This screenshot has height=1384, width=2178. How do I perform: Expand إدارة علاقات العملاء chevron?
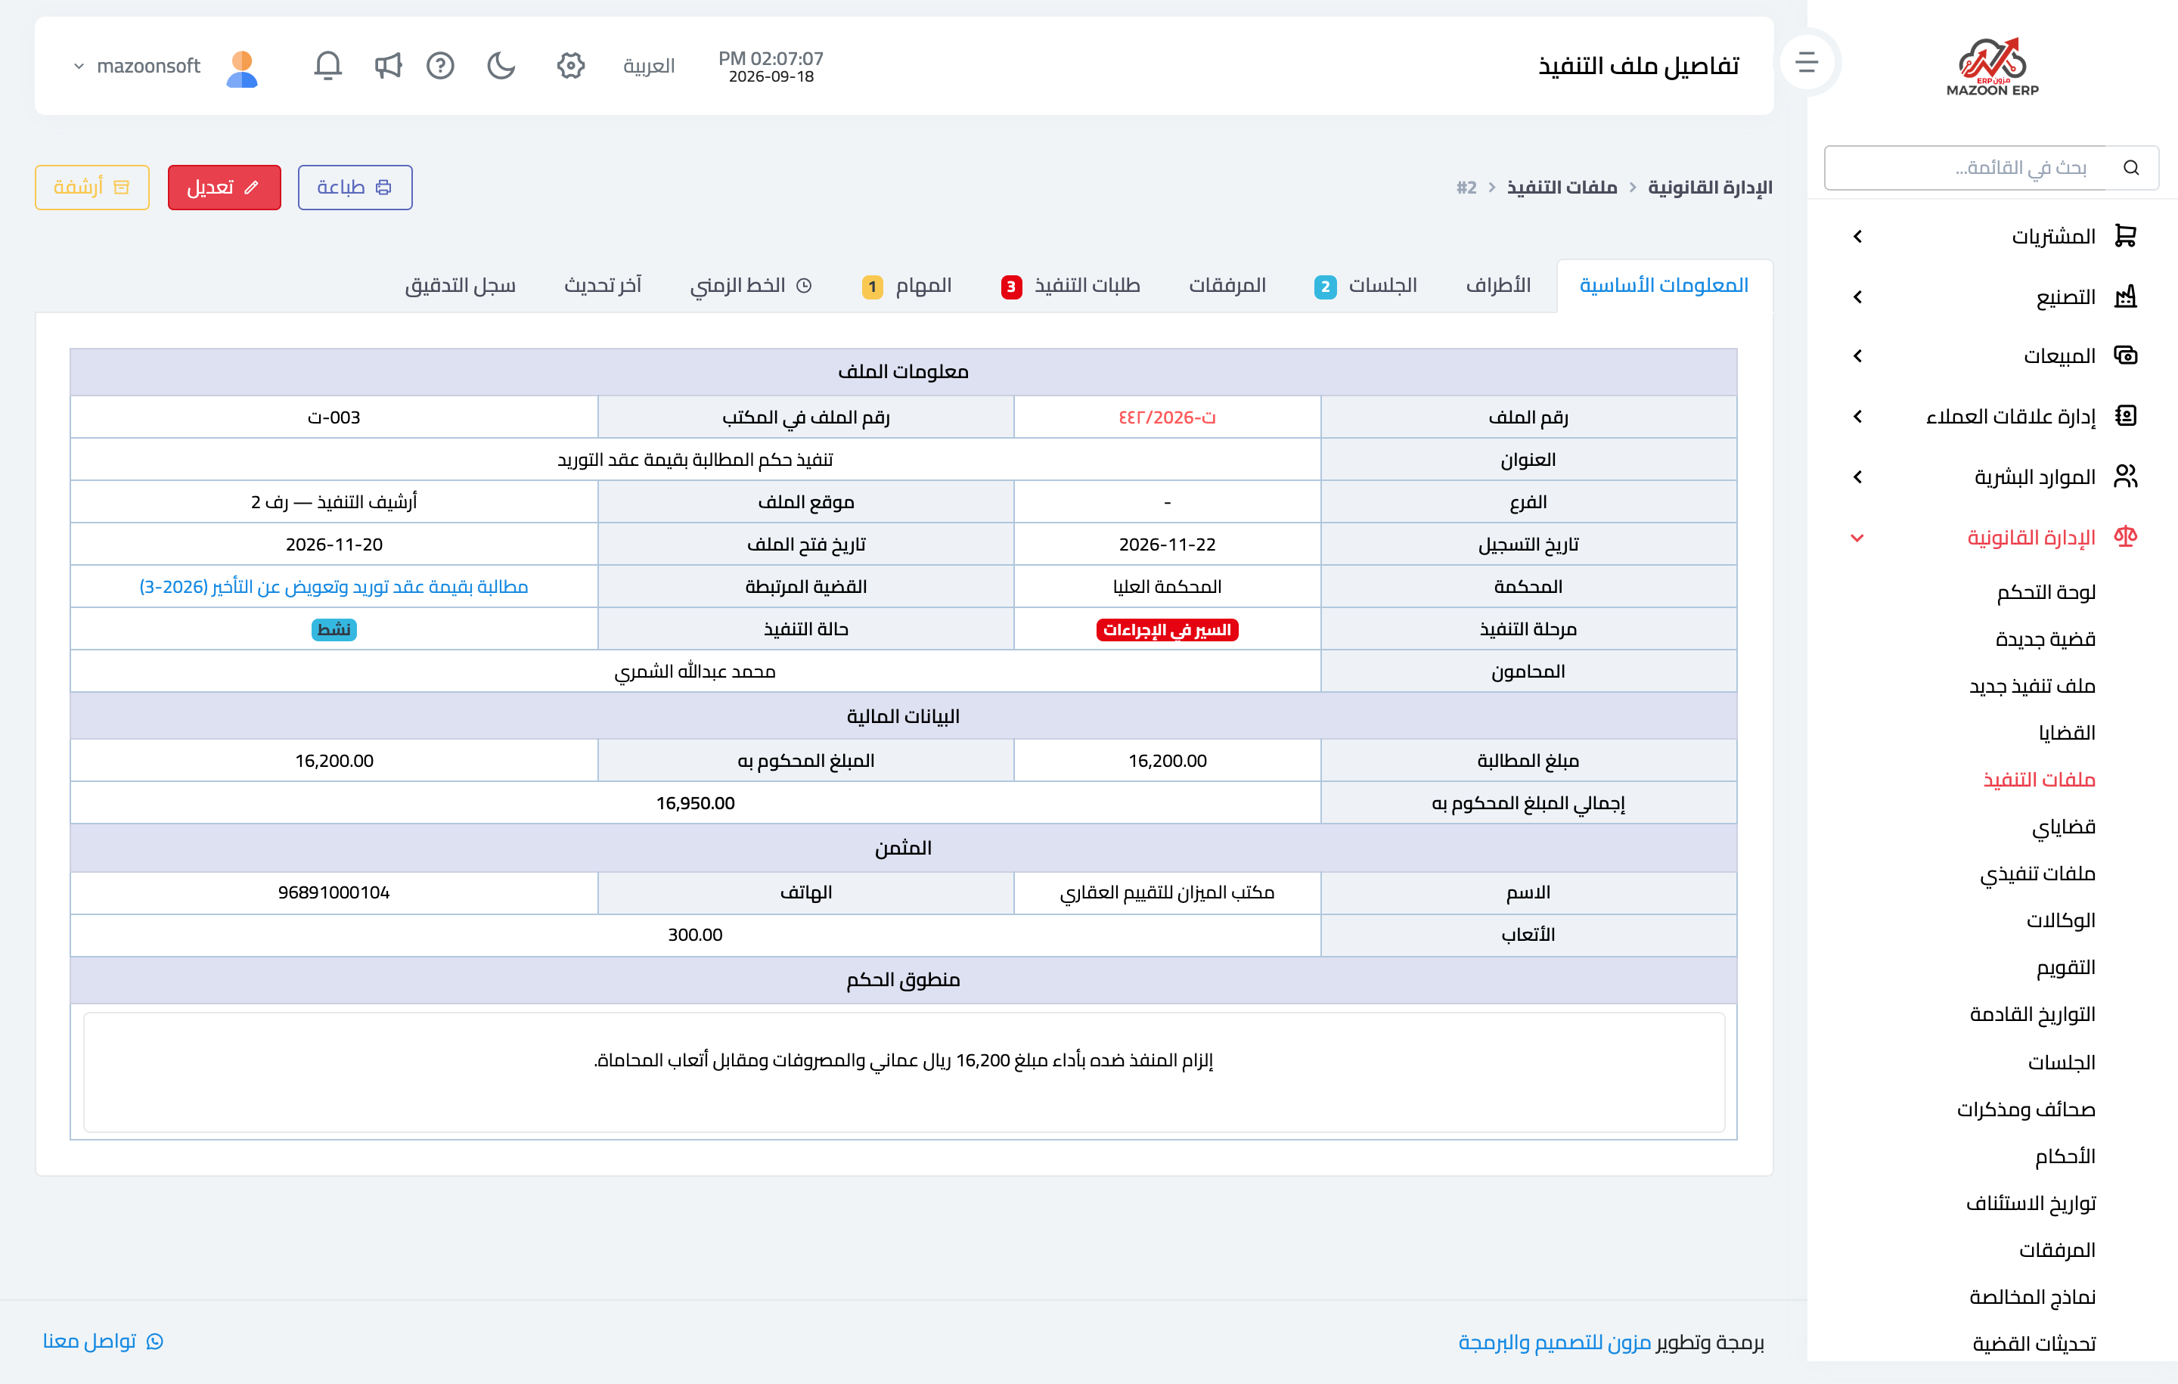click(x=1858, y=416)
